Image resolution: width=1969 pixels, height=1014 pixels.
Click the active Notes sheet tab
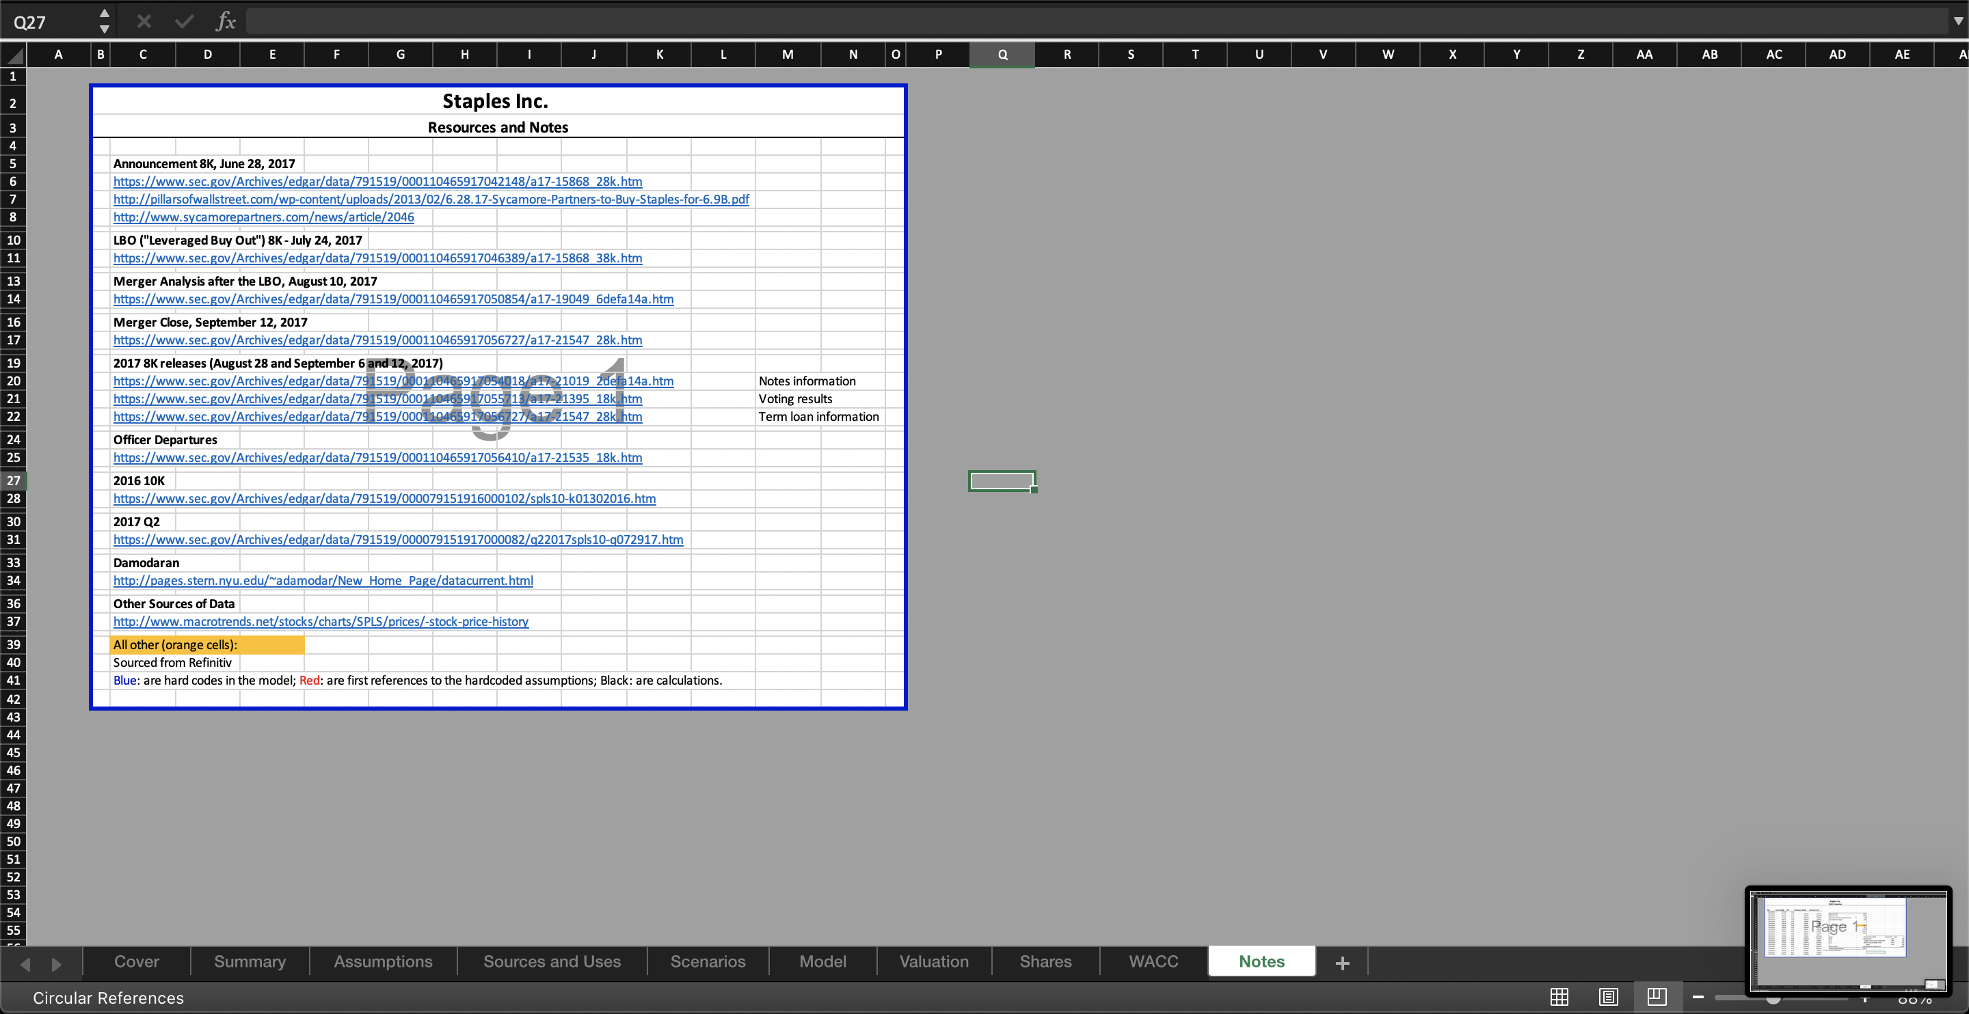tap(1262, 961)
